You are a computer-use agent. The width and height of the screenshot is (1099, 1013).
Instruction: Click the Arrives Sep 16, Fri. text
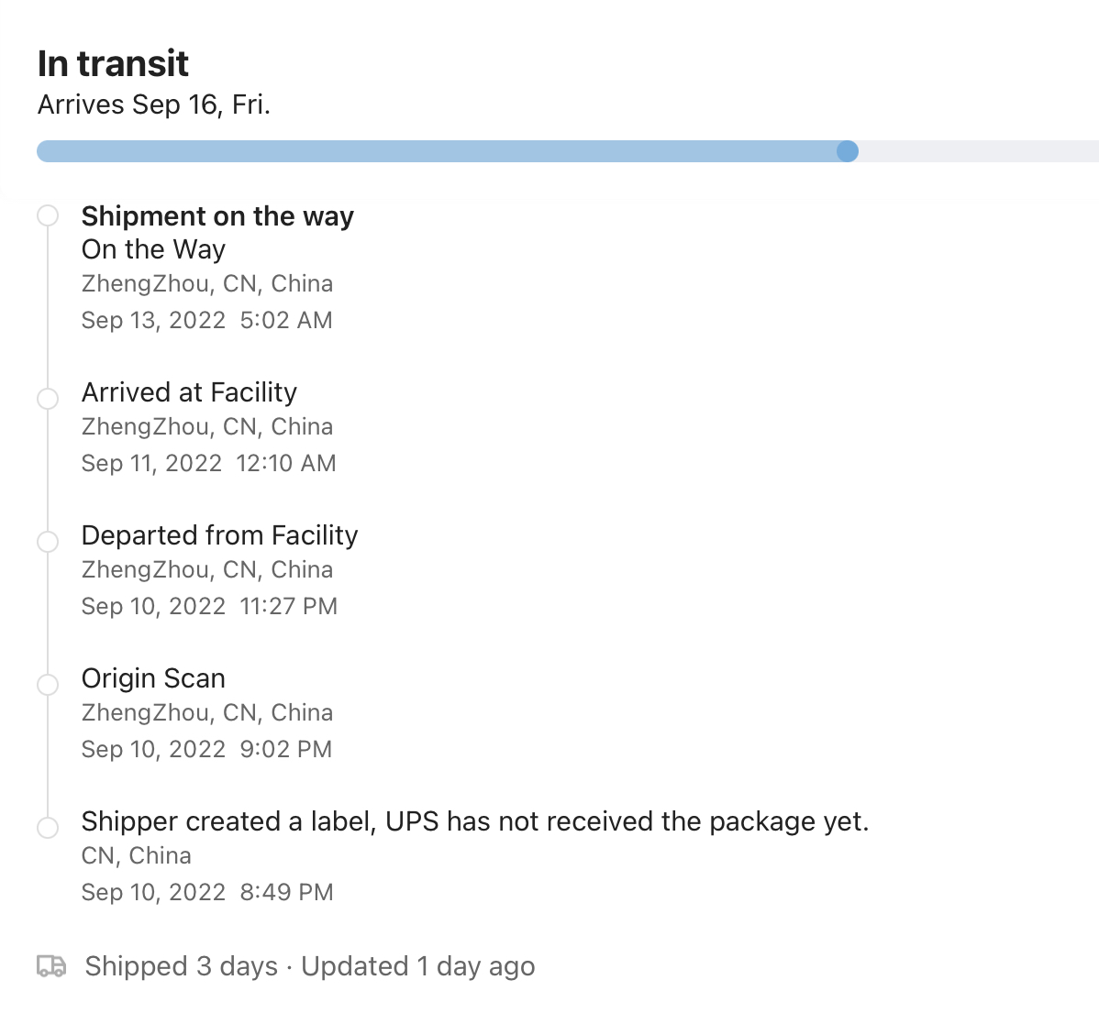[x=154, y=105]
